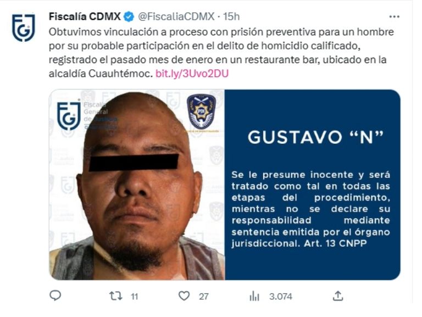Open the three-dot more options menu

(x=395, y=16)
